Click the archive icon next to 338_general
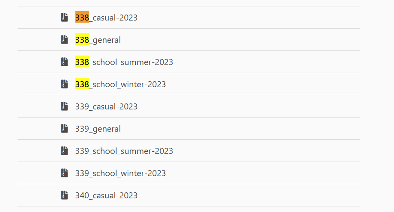 (x=64, y=40)
